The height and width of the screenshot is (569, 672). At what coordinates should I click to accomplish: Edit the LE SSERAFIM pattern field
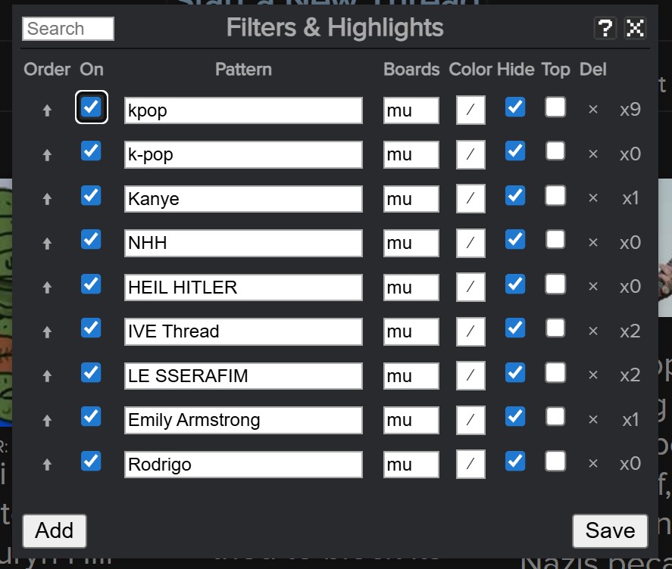point(243,376)
